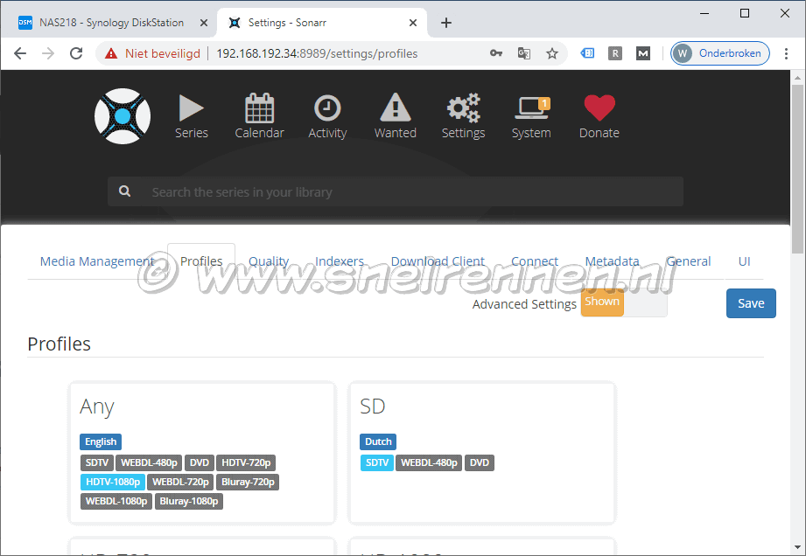Open the Activity page
This screenshot has width=806, height=556.
click(x=327, y=116)
